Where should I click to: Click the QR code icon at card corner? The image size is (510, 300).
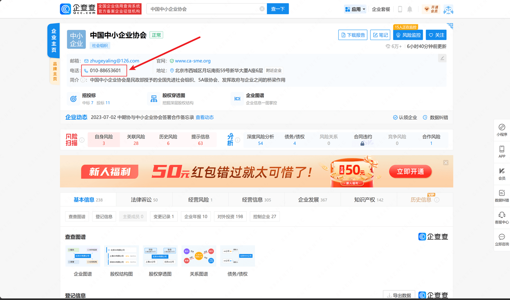pos(450,26)
